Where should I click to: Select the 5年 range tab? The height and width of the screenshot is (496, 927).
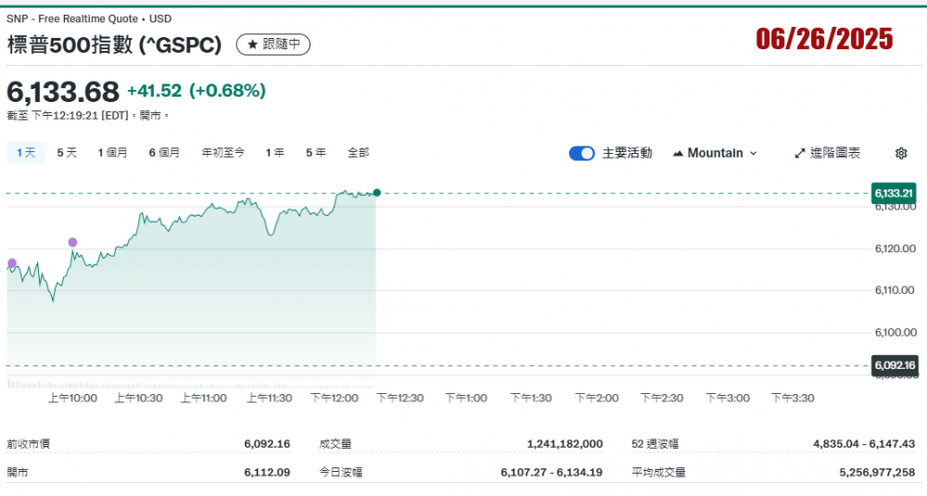[x=315, y=152]
